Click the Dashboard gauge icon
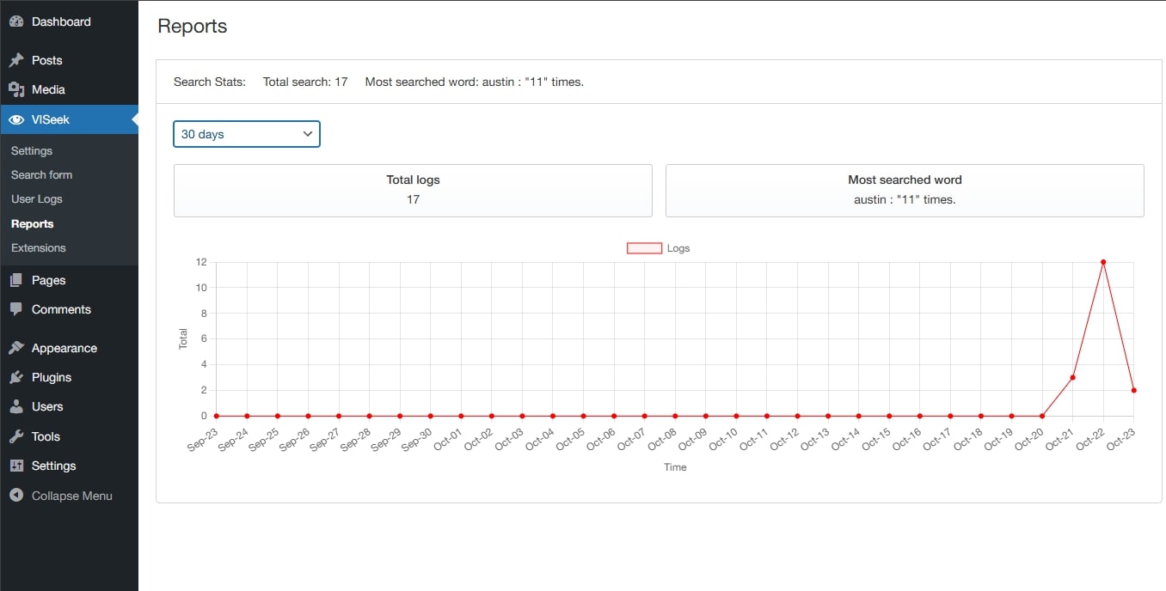The height and width of the screenshot is (591, 1166). (16, 21)
